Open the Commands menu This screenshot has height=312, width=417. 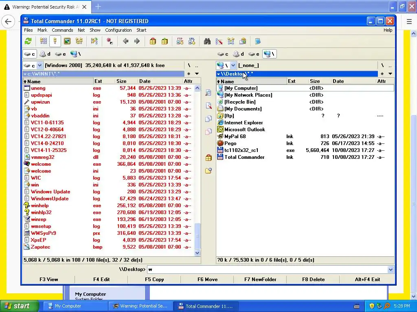[62, 30]
